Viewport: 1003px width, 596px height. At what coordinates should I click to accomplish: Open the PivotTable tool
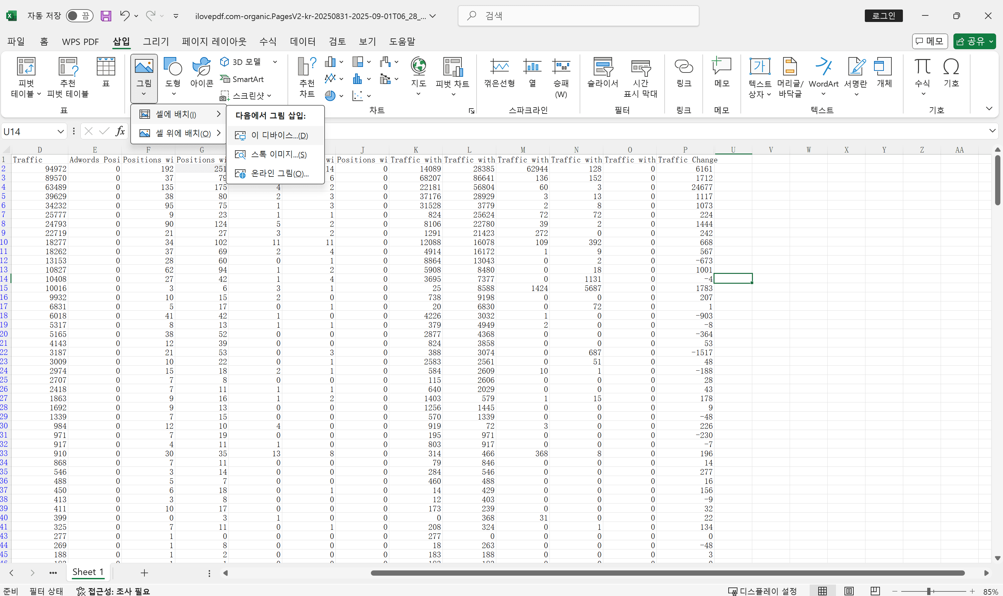[x=26, y=77]
